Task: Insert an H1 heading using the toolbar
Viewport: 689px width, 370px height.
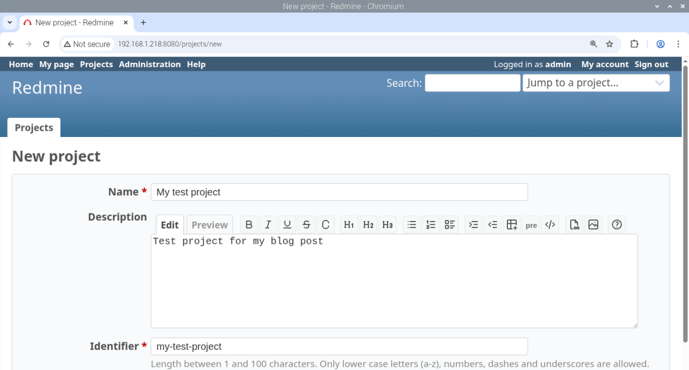Action: (349, 224)
